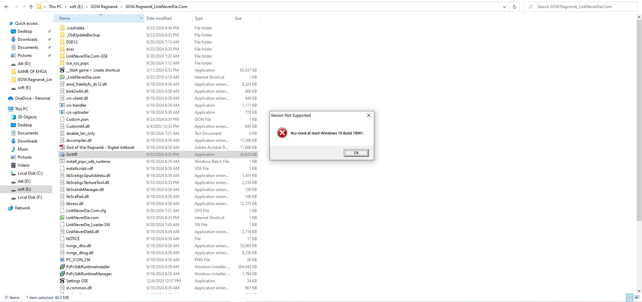642x302 pixels.
Task: Sort files by Size column
Action: click(238, 18)
